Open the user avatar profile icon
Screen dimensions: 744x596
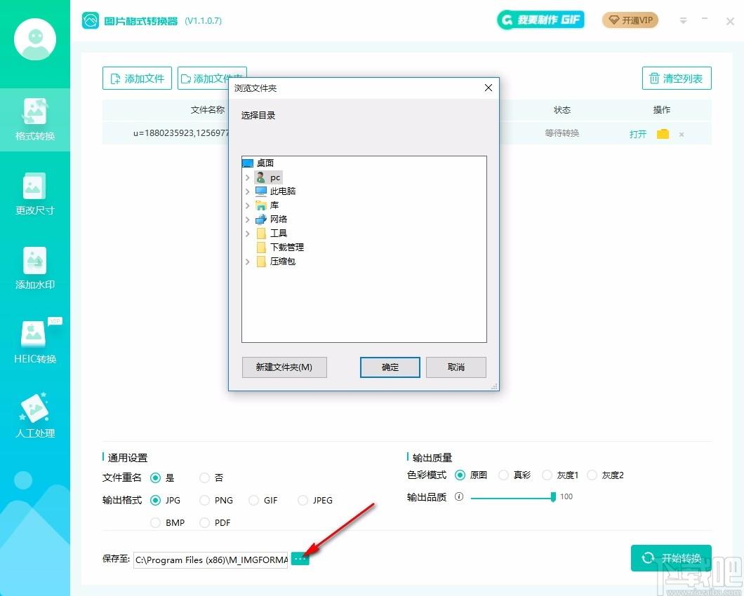click(35, 39)
